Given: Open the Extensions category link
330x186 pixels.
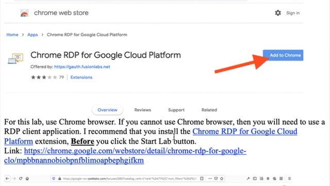Looking at the screenshot, I should (x=81, y=77).
